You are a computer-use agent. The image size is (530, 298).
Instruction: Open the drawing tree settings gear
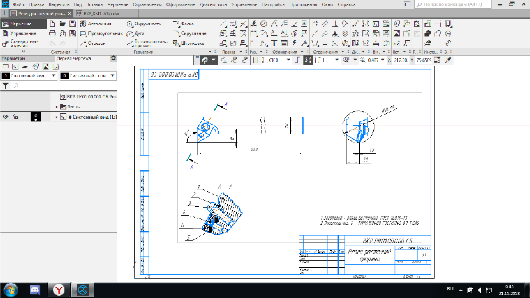pyautogui.click(x=113, y=58)
